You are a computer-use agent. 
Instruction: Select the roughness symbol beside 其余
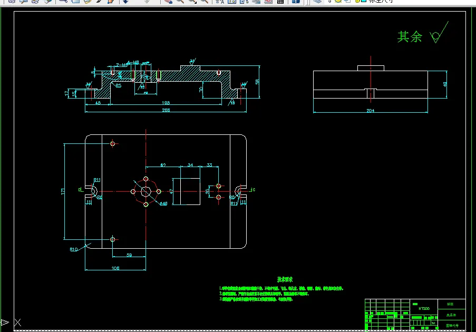pyautogui.click(x=439, y=33)
